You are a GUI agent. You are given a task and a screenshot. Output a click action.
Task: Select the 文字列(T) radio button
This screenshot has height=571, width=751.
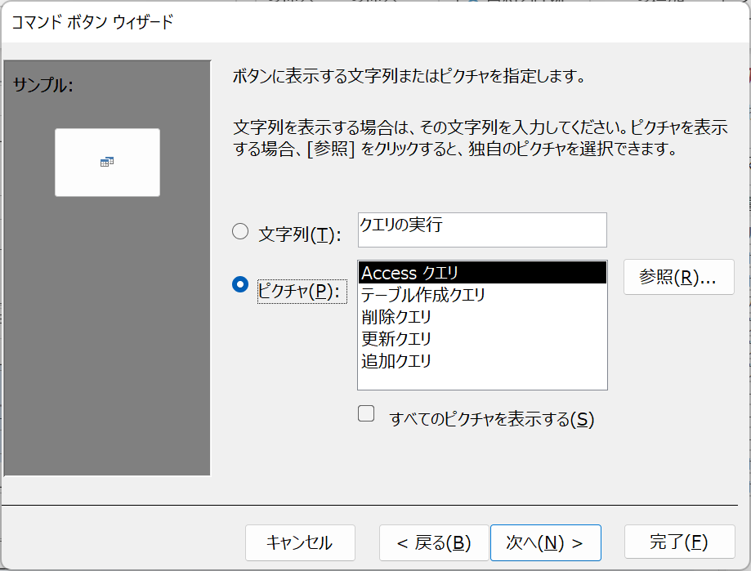click(x=240, y=232)
